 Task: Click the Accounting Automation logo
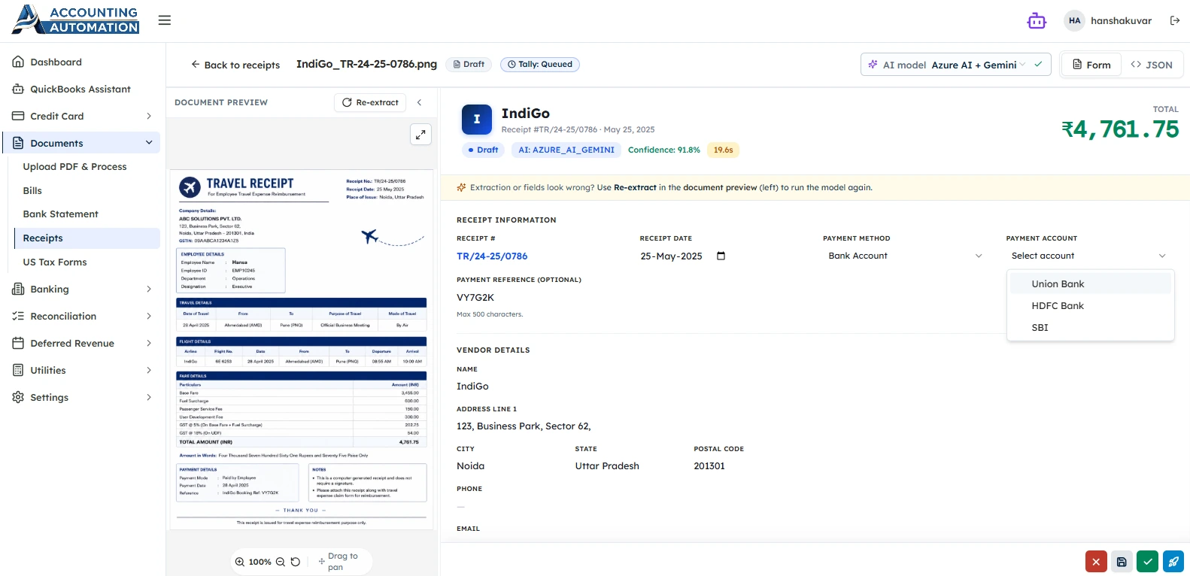tap(76, 20)
